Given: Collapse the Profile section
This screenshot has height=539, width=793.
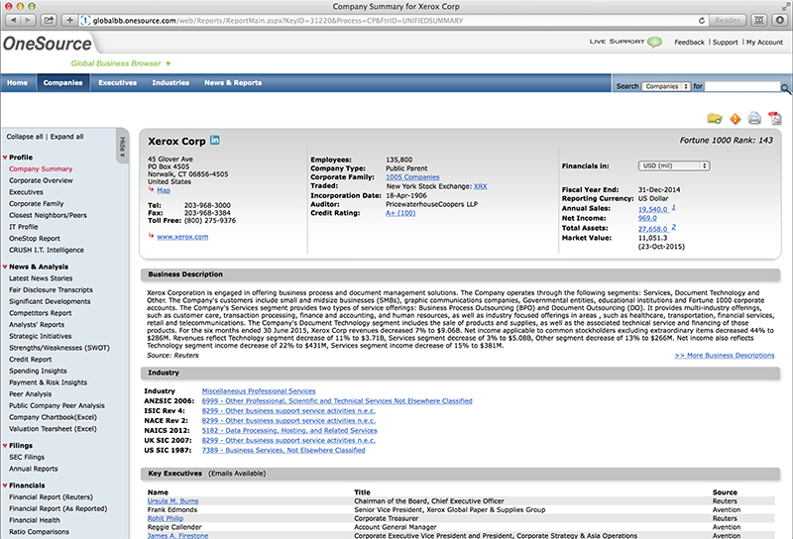Looking at the screenshot, I should 5,158.
